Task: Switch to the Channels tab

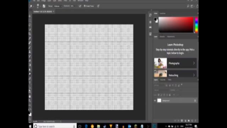Action: 163,80
